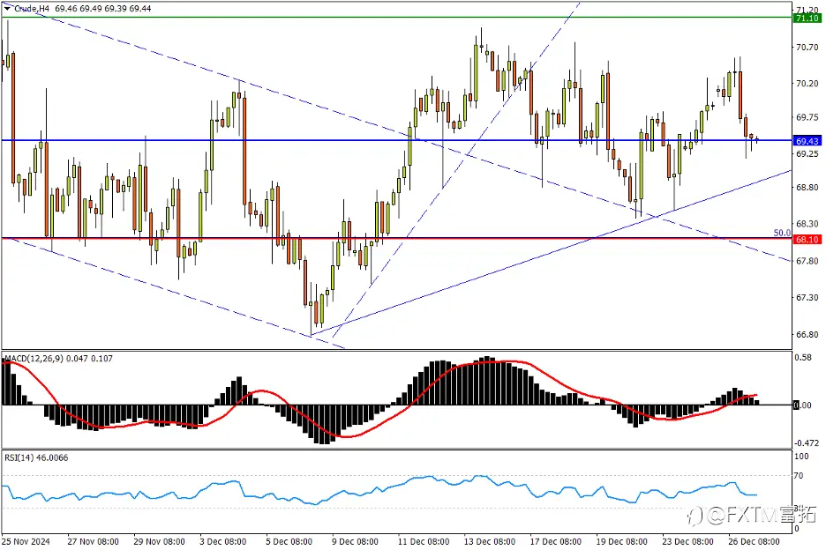Select the 68.10 red price label
826x550 pixels.
point(807,240)
